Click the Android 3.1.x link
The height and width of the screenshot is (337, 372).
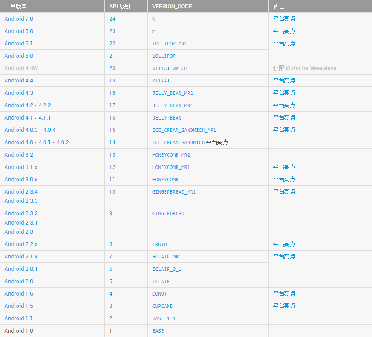tap(21, 167)
